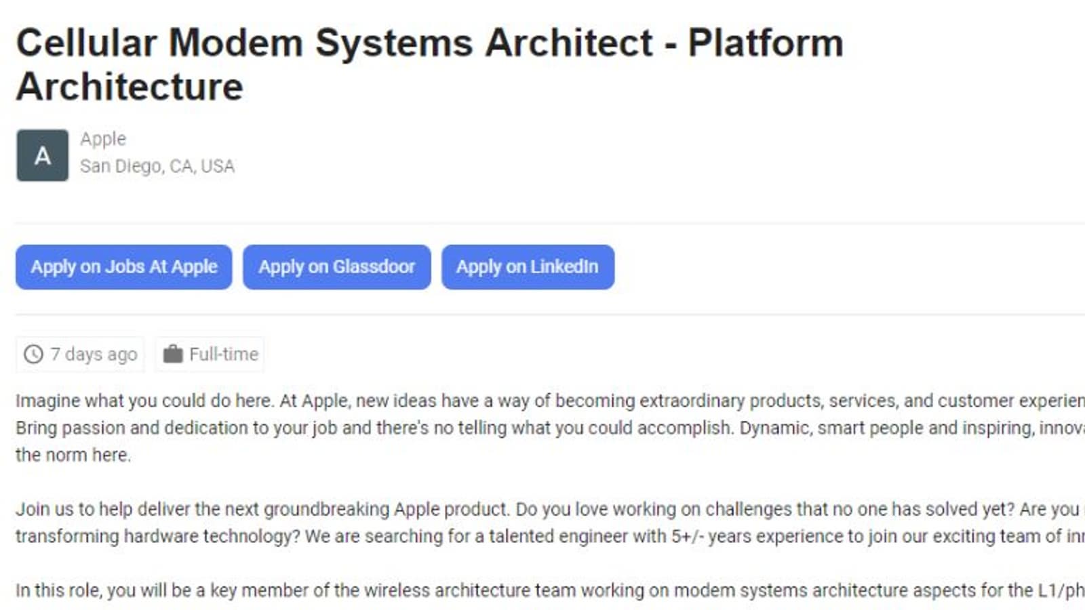The image size is (1085, 610).
Task: Open the Apply on LinkedIn button
Action: pos(528,267)
